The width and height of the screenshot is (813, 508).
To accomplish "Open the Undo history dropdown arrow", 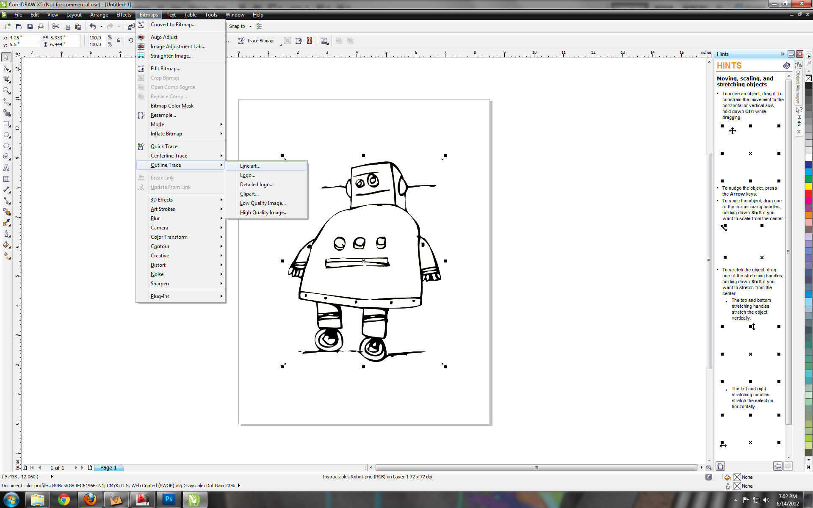I will [x=101, y=26].
